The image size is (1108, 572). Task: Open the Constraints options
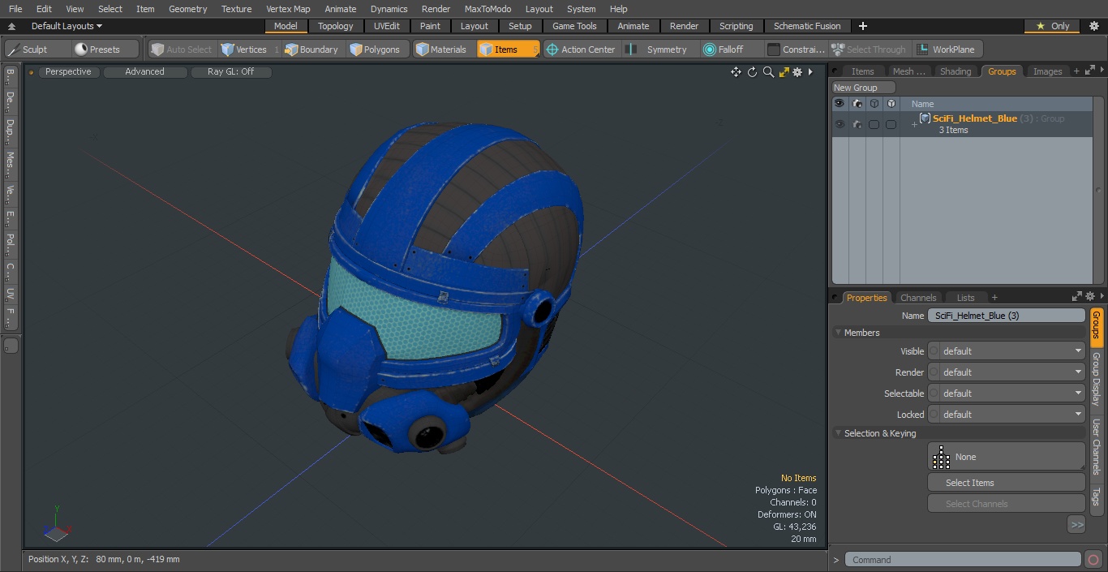coord(796,49)
